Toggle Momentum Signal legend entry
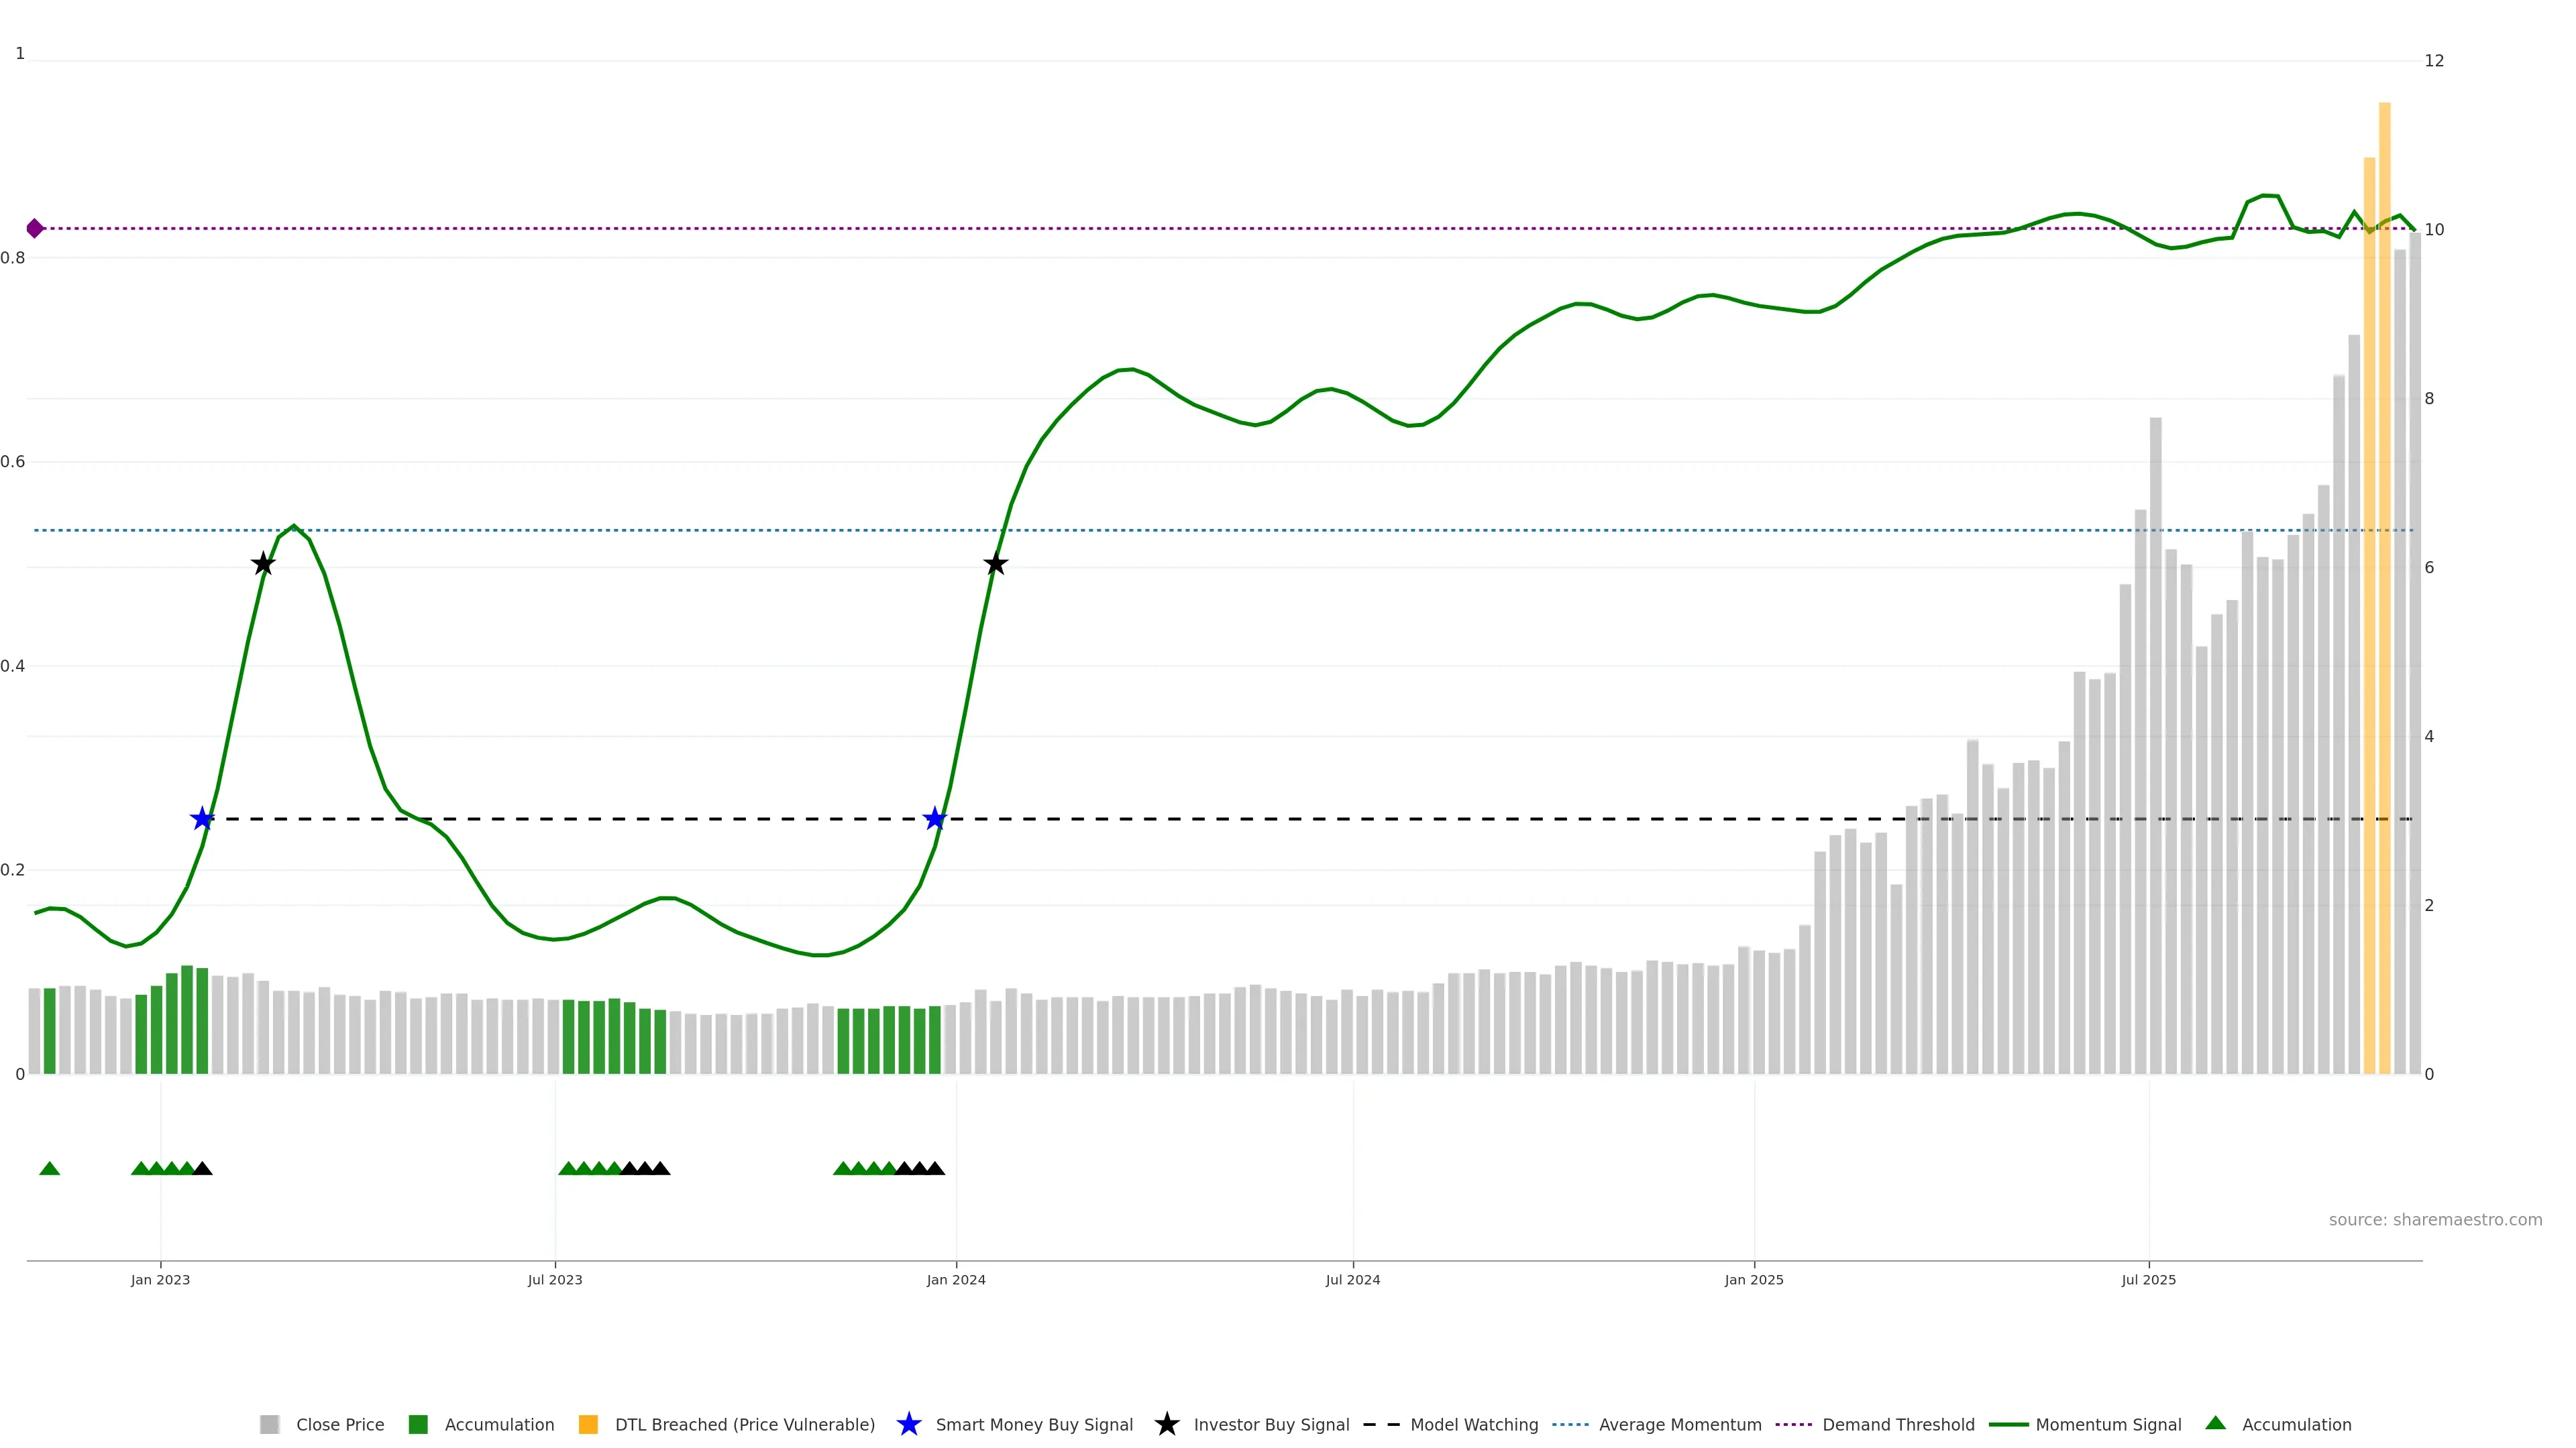The height and width of the screenshot is (1448, 2576). (x=2108, y=1424)
